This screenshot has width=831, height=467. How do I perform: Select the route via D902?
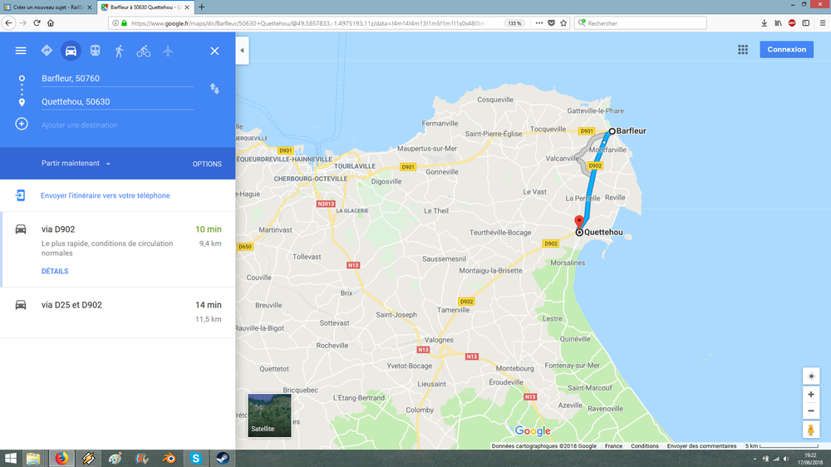(x=118, y=249)
